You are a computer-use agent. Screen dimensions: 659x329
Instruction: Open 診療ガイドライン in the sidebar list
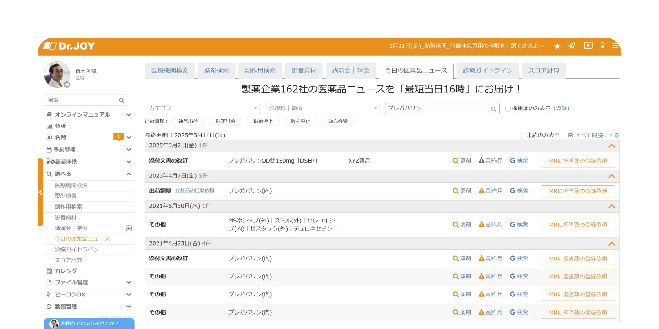76,249
